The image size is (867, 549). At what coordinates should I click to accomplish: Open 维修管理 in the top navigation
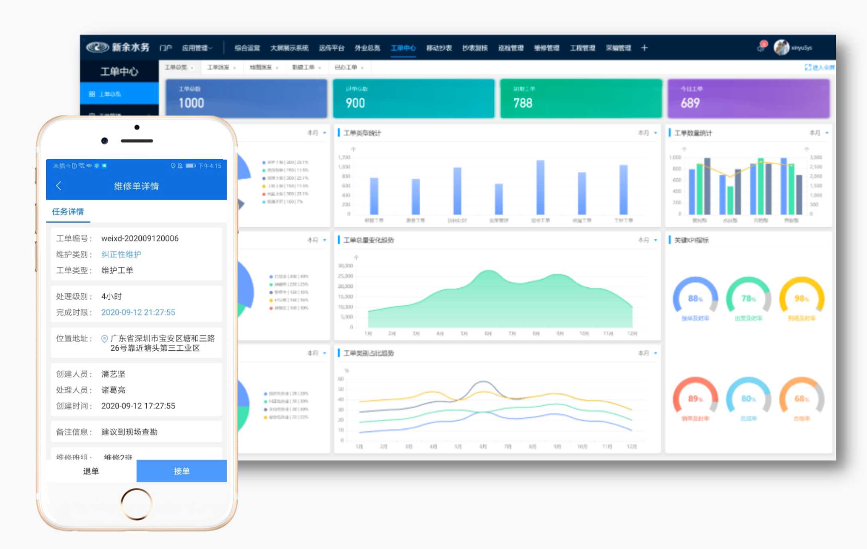[547, 48]
